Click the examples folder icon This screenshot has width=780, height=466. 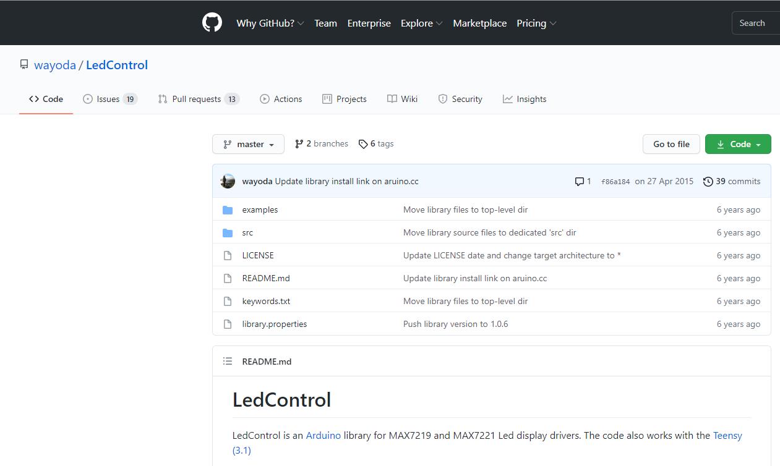click(228, 210)
